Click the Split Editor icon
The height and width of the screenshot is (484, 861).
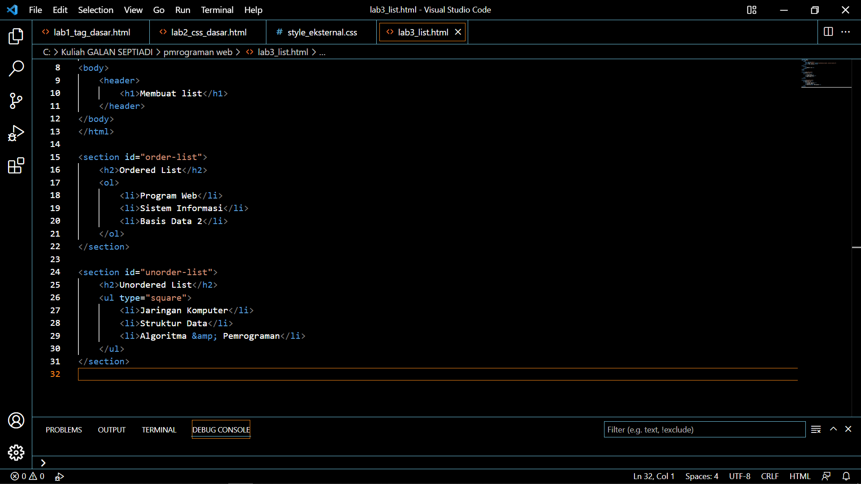[828, 32]
